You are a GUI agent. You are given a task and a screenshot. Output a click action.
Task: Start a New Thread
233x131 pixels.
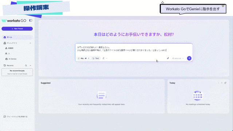point(17,29)
